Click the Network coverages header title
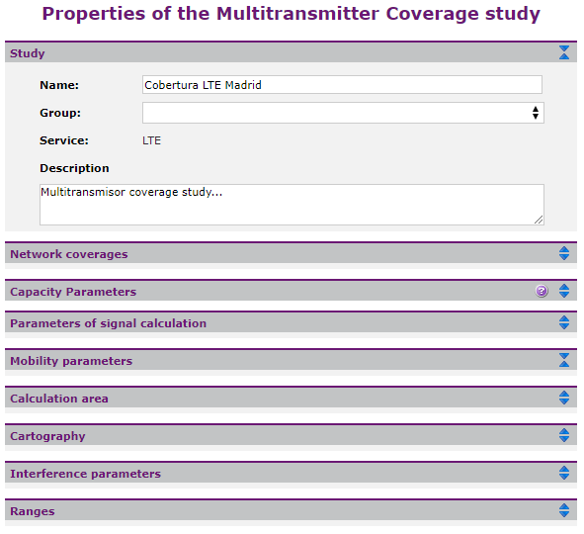The height and width of the screenshot is (534, 584). coord(69,254)
